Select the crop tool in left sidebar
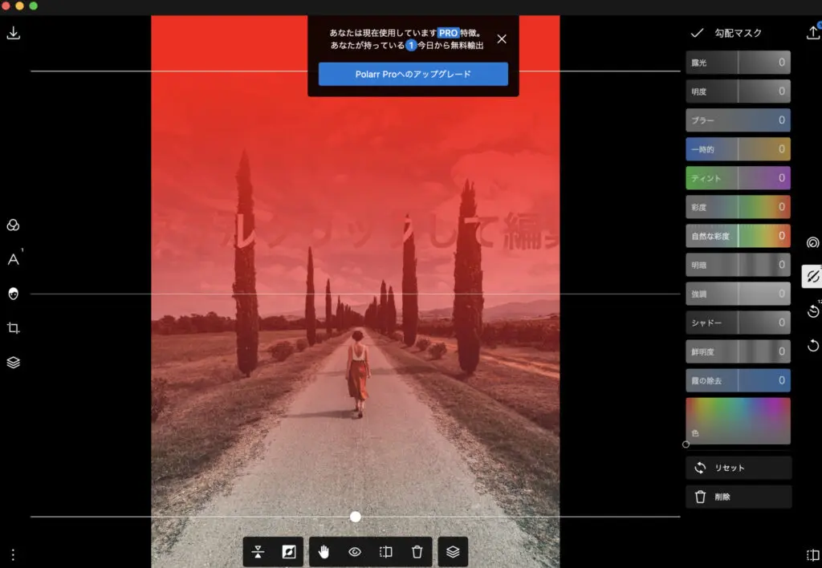The height and width of the screenshot is (568, 822). coord(13,328)
